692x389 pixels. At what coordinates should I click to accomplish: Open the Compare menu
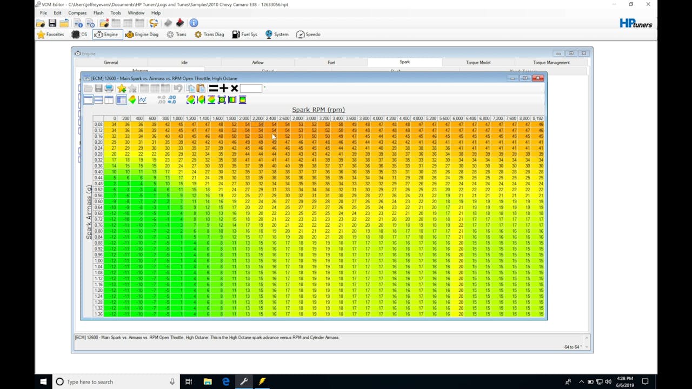77,13
